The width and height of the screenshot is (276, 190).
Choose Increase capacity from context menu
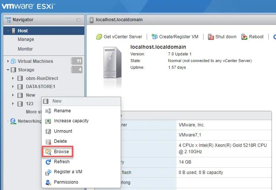click(71, 121)
